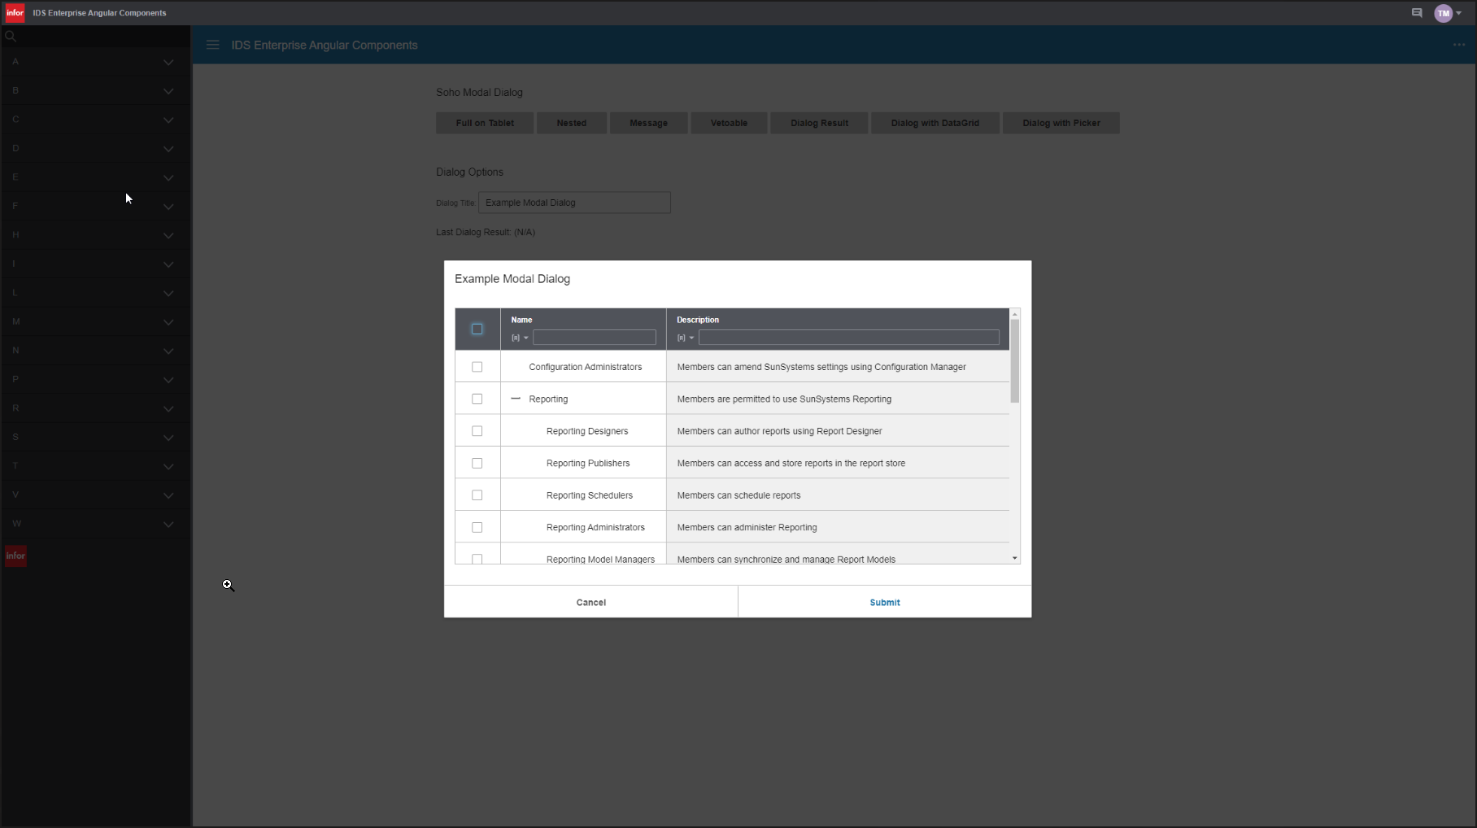Check the Reporting Designers row checkbox
Viewport: 1477px width, 828px height.
click(x=477, y=431)
